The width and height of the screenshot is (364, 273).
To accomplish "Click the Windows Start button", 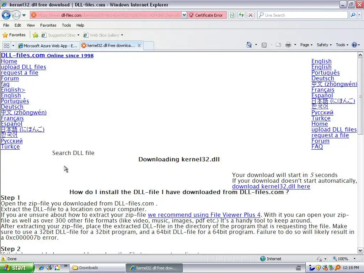I will coord(17,268).
